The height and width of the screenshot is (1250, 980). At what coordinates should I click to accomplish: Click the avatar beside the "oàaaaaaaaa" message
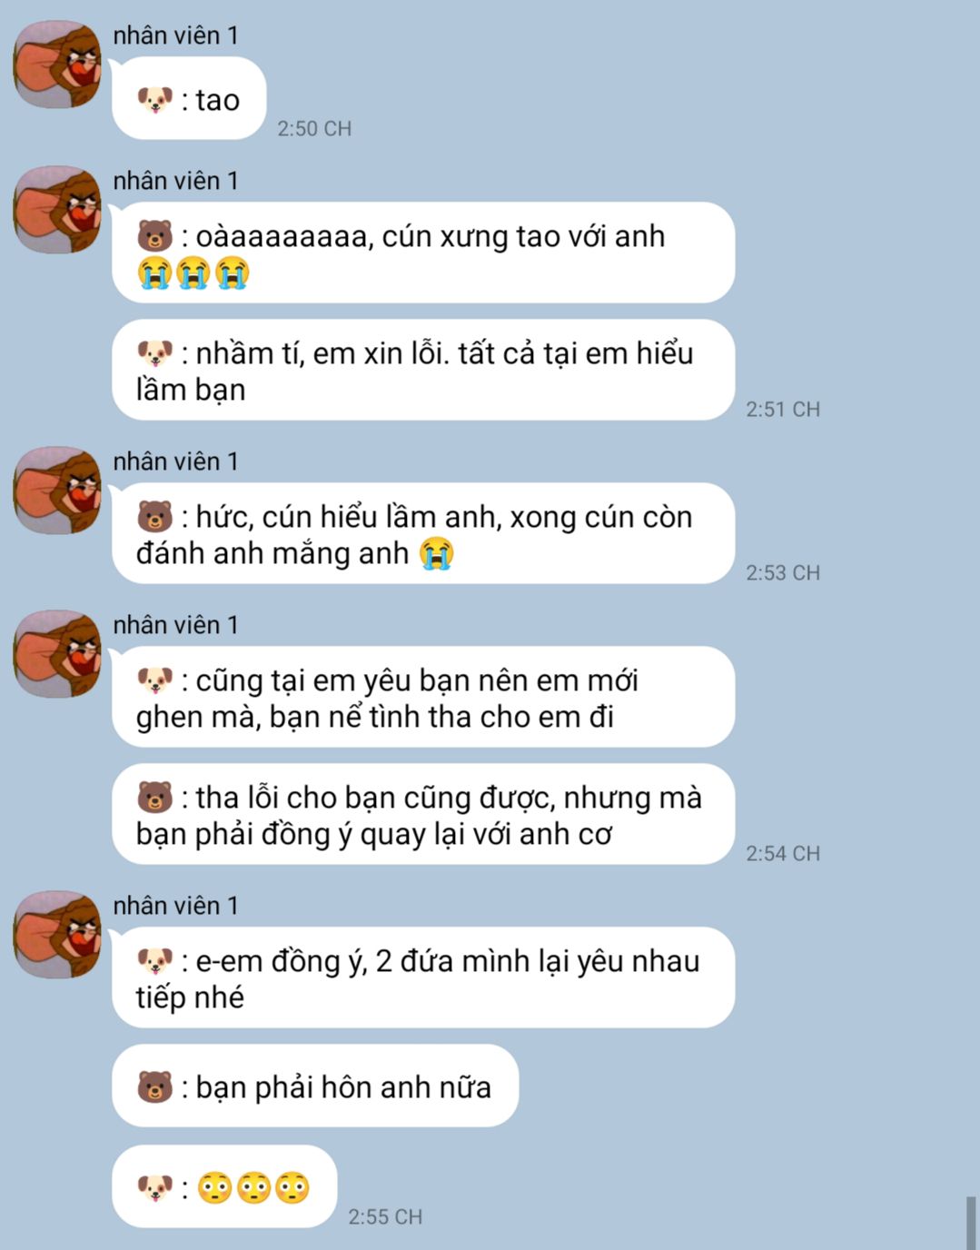click(56, 210)
